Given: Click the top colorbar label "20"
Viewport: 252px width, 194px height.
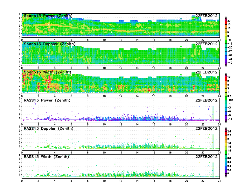Looking at the screenshot, I should click(229, 21).
